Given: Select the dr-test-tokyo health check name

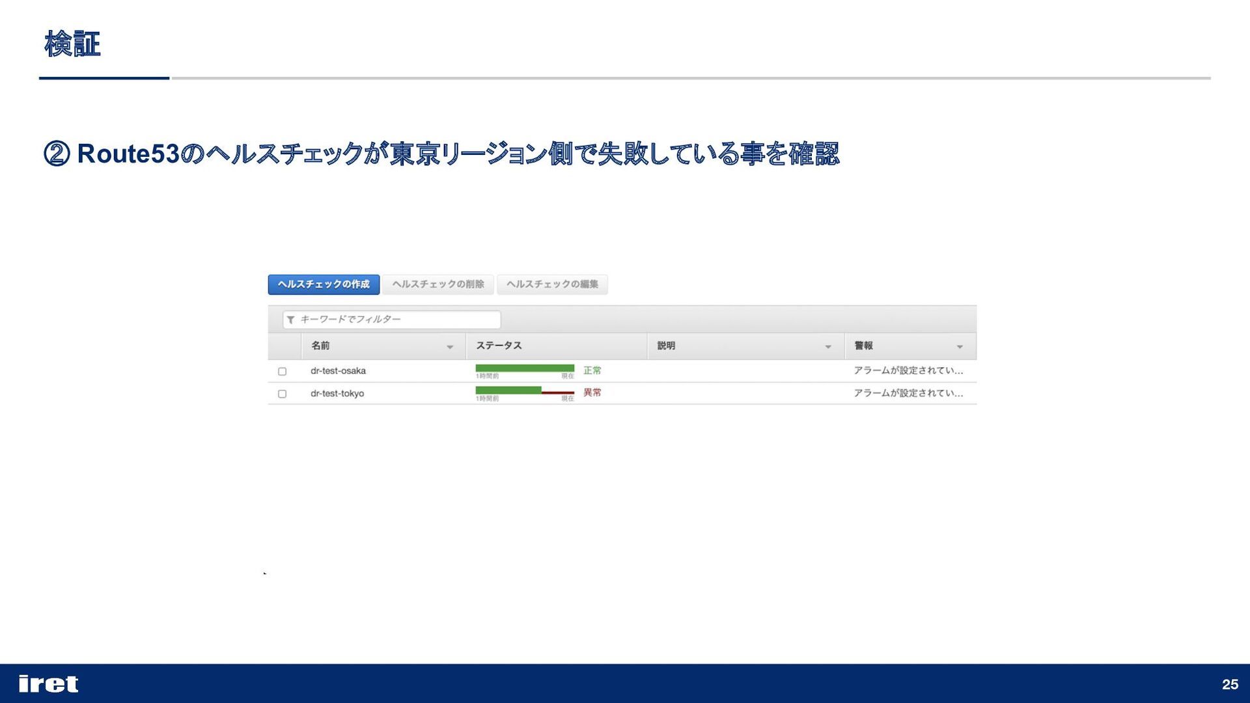Looking at the screenshot, I should 337,394.
